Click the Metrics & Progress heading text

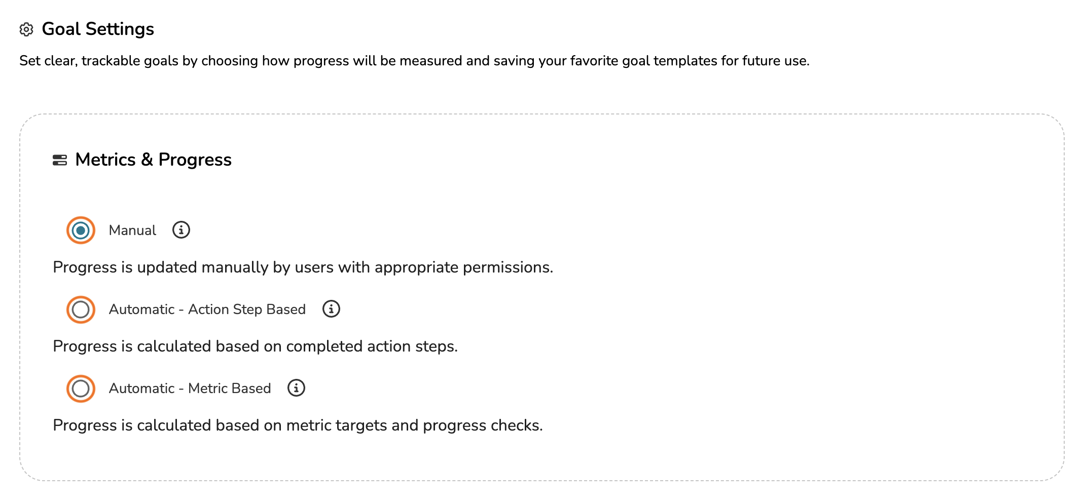pyautogui.click(x=153, y=160)
